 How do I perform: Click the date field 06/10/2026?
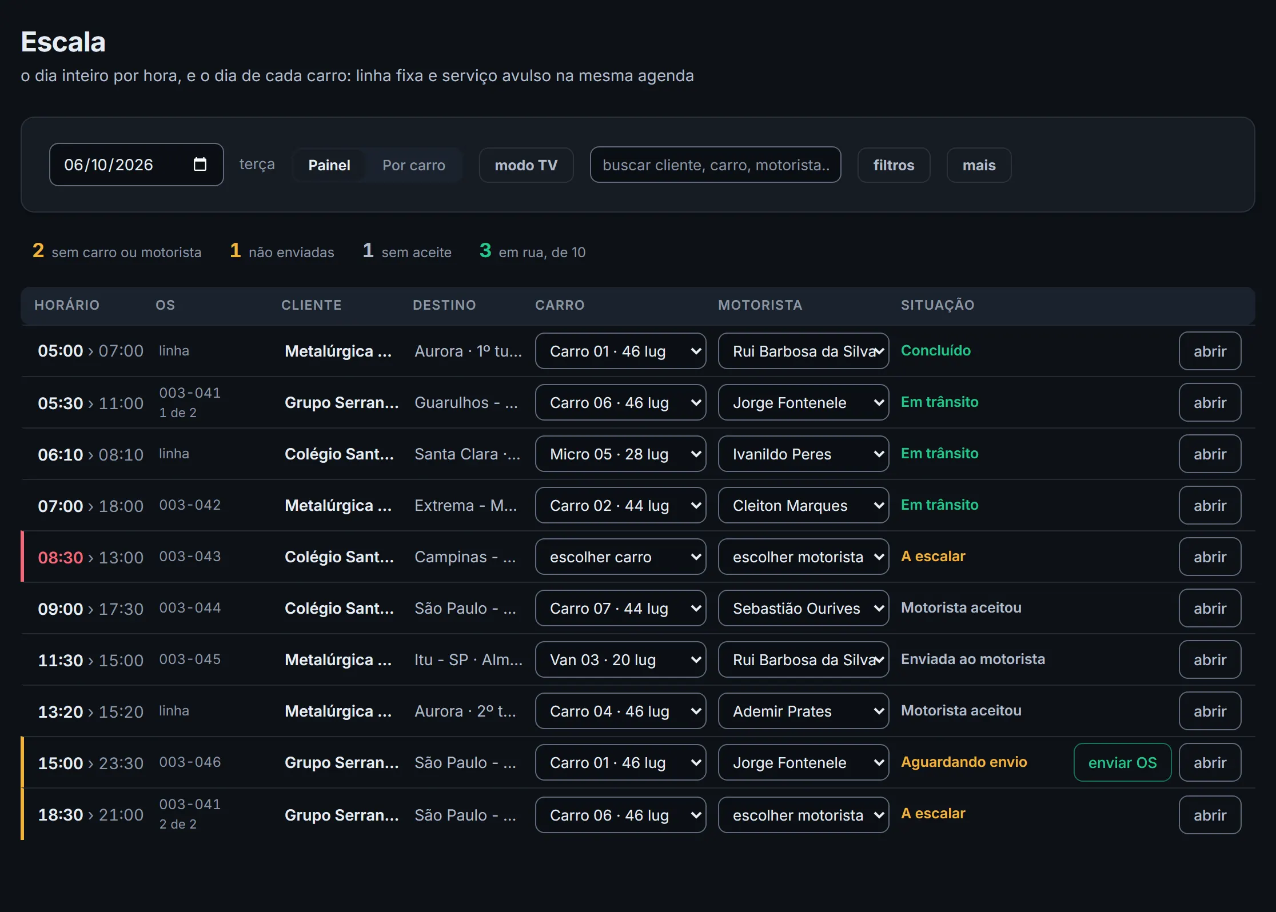[136, 165]
